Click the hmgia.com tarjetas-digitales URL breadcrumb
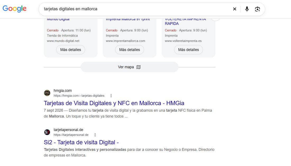The image size is (291, 166). (x=79, y=96)
